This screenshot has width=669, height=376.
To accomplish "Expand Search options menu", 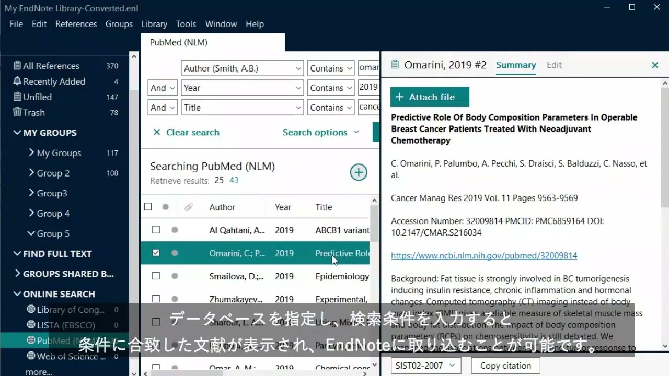I will 321,132.
